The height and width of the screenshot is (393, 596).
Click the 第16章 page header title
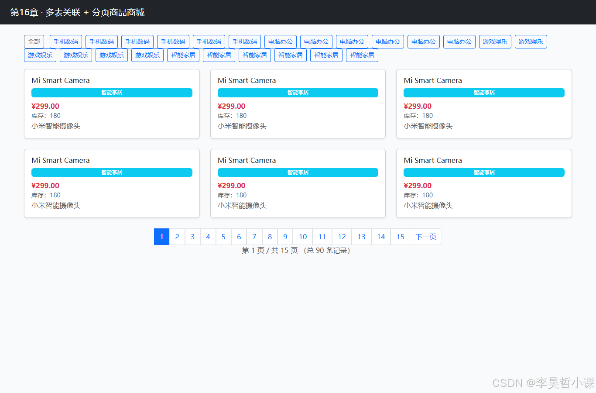click(x=77, y=12)
